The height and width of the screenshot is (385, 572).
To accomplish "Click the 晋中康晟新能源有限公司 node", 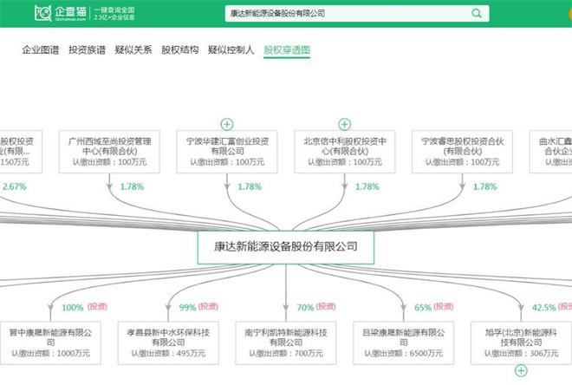I will click(50, 343).
